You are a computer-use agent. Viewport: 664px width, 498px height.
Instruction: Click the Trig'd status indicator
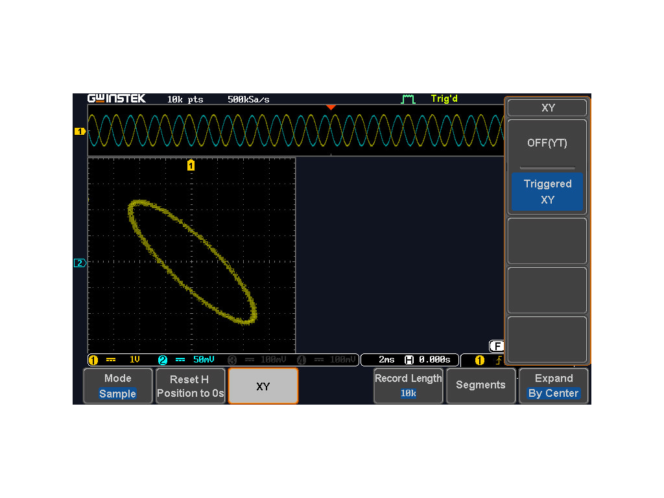tap(444, 99)
